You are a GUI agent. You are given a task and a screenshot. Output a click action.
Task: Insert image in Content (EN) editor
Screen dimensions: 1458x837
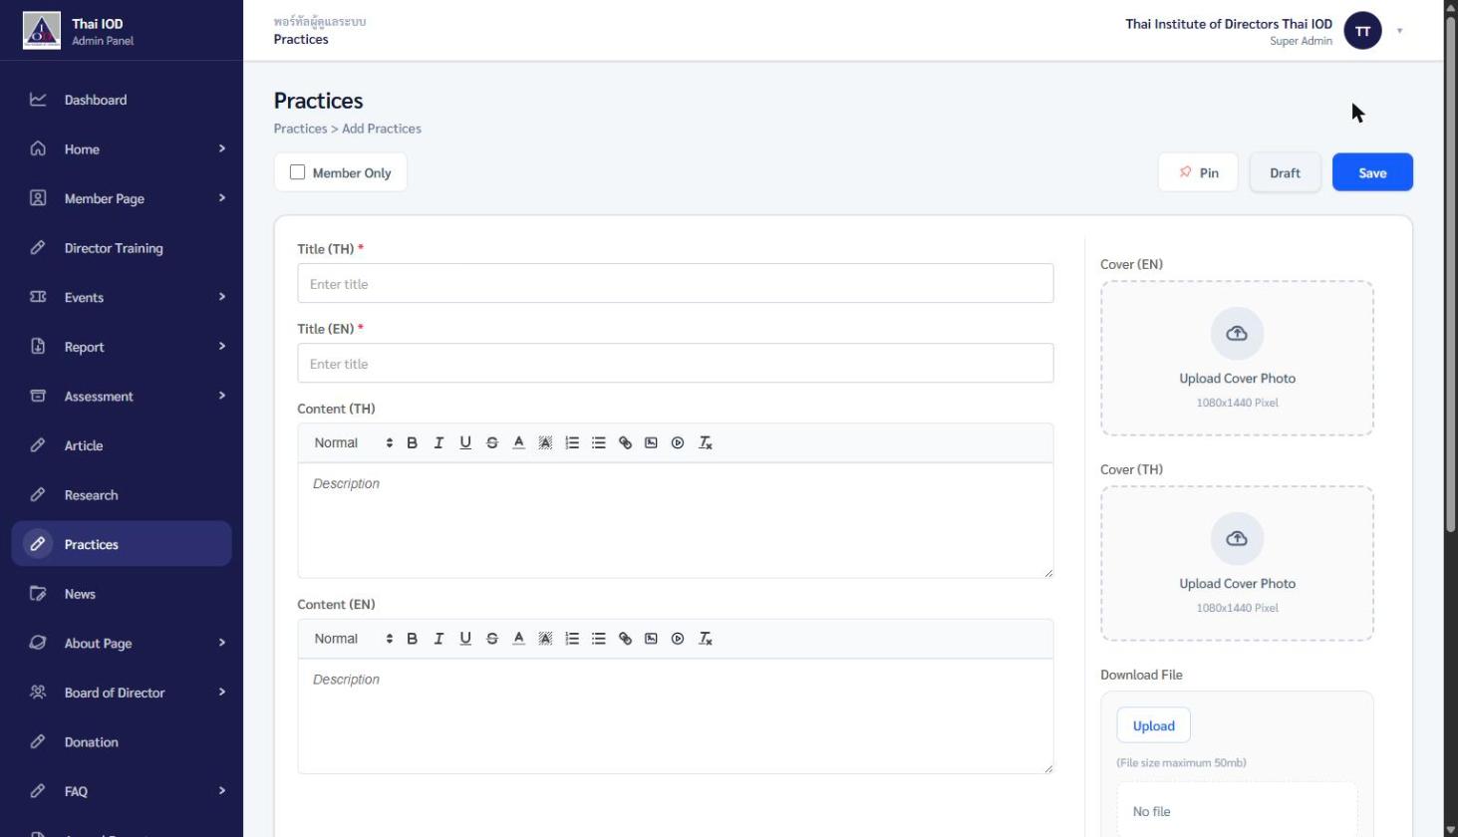click(651, 639)
